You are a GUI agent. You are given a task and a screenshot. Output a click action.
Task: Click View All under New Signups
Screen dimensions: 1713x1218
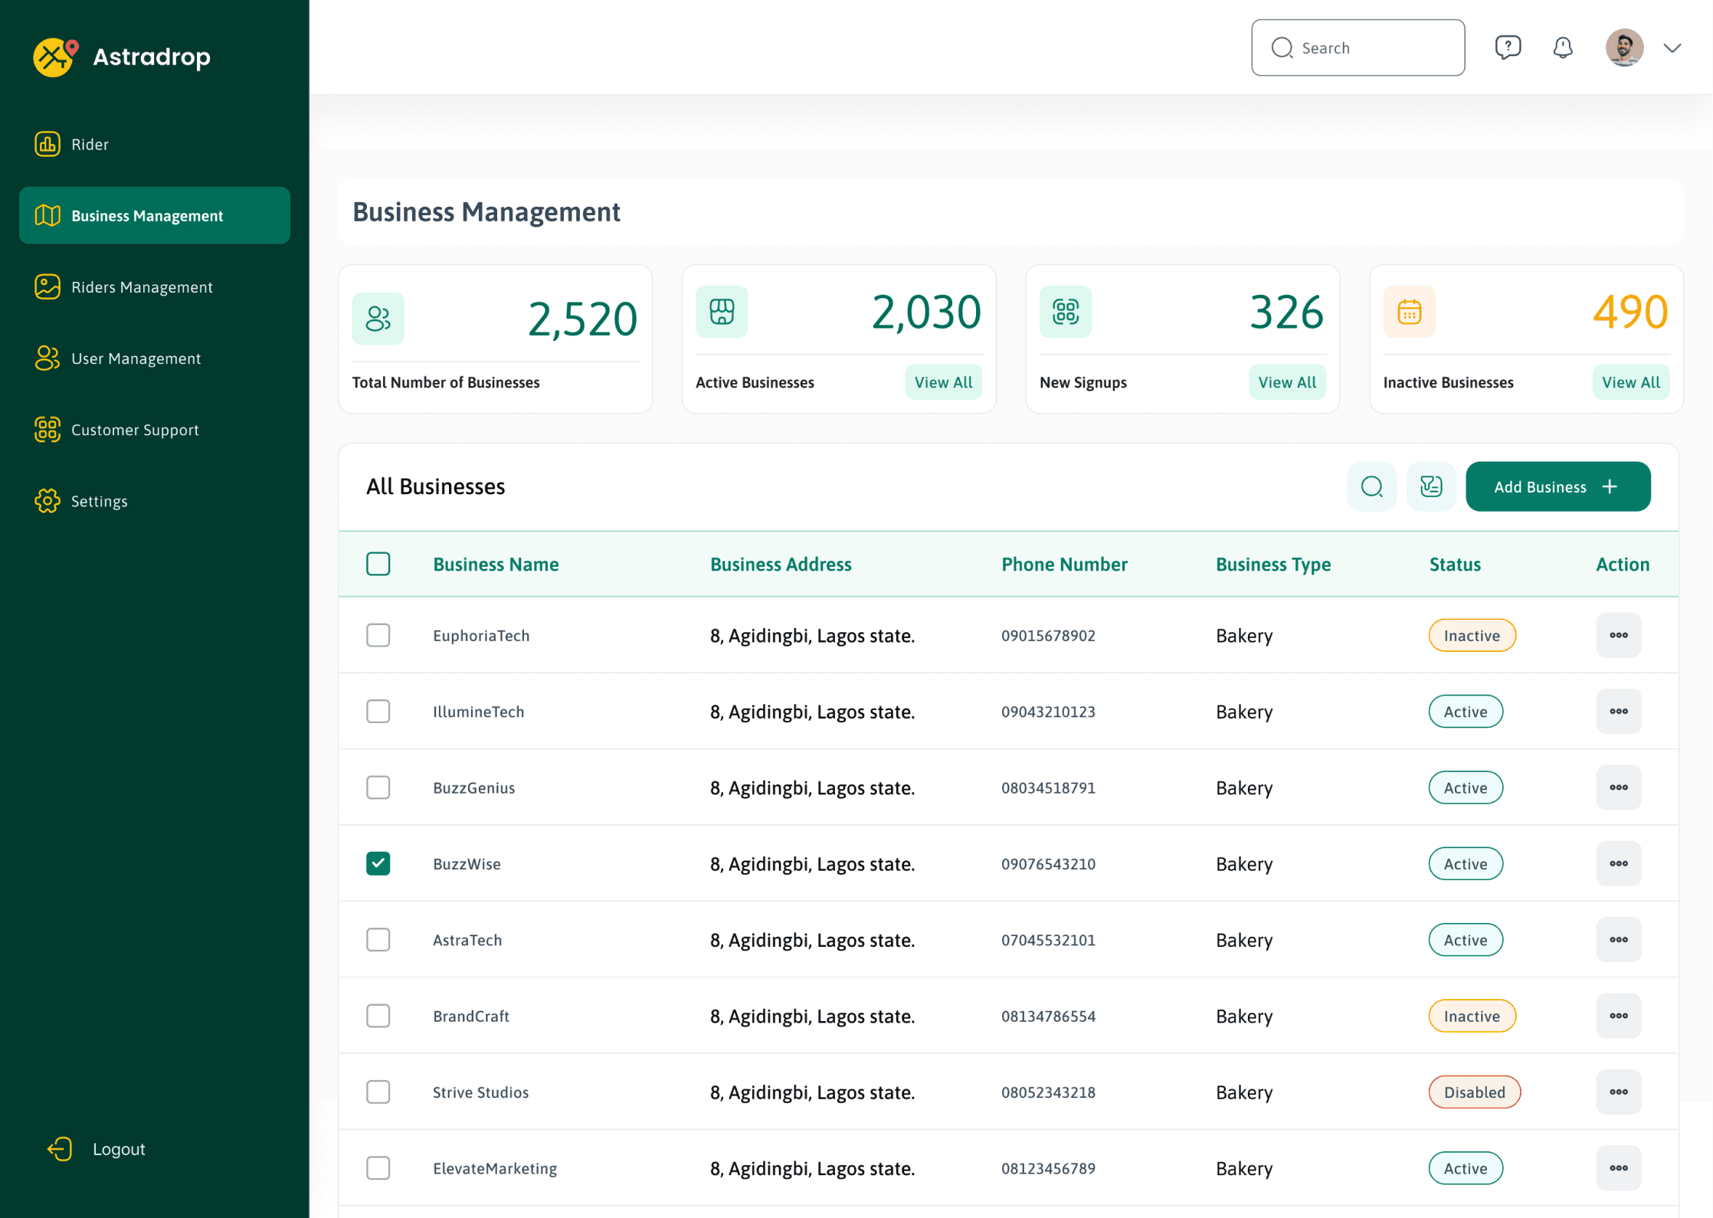point(1287,382)
